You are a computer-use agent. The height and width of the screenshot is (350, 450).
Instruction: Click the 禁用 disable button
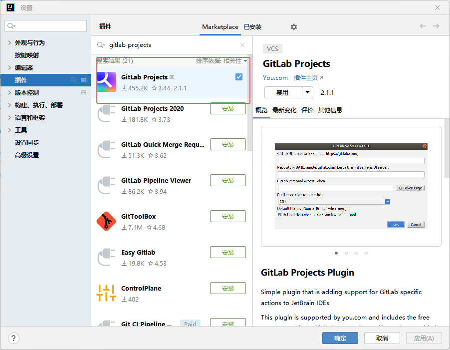(x=283, y=92)
